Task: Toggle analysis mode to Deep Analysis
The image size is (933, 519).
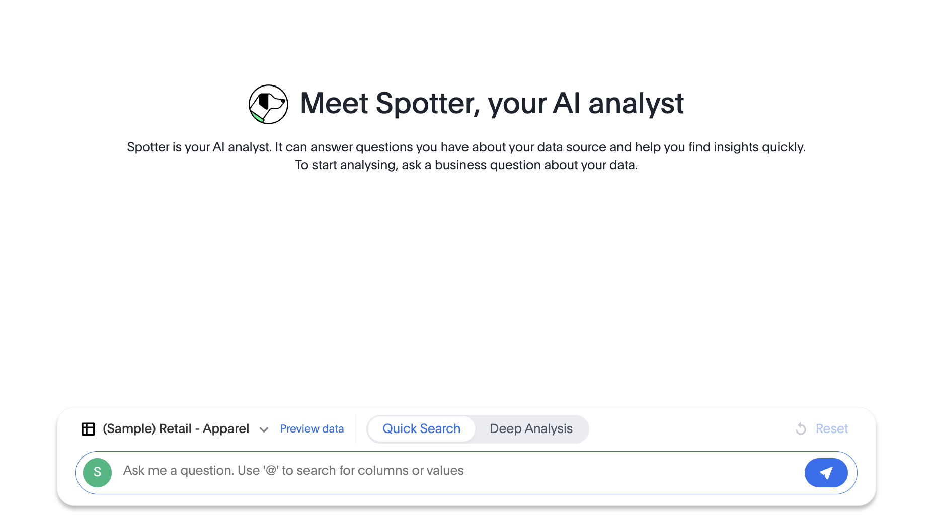Action: pos(531,429)
